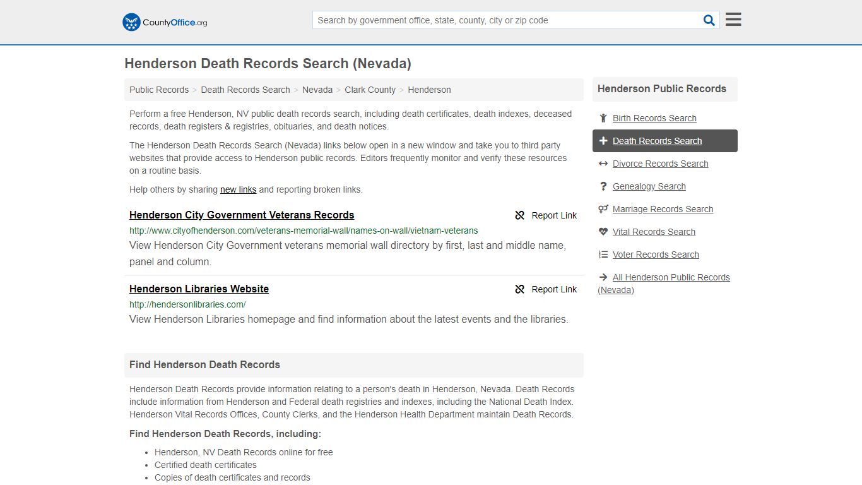
Task: Click broken-link icon for Libraries Website
Action: 520,289
